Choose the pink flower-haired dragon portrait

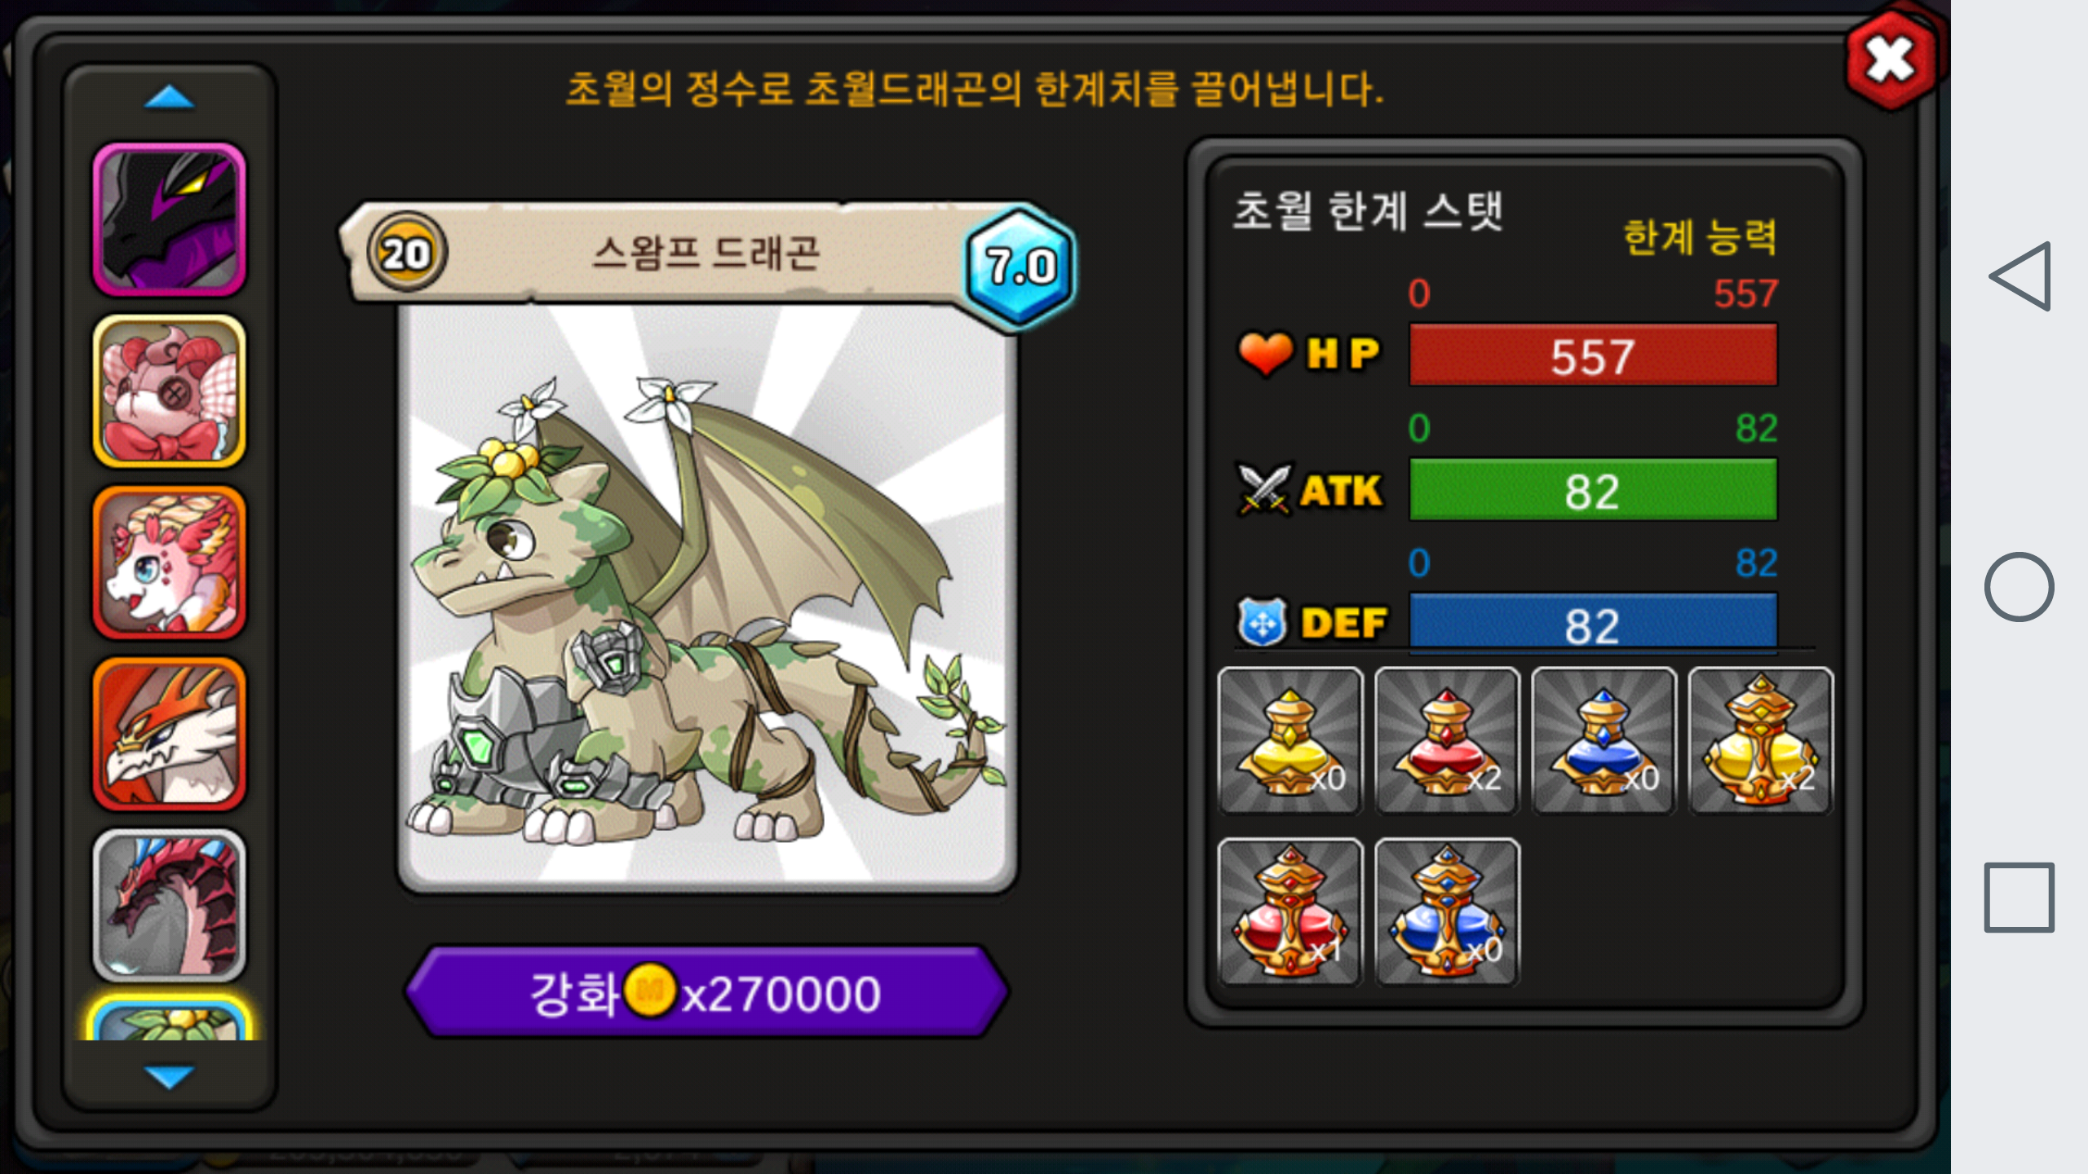click(170, 563)
